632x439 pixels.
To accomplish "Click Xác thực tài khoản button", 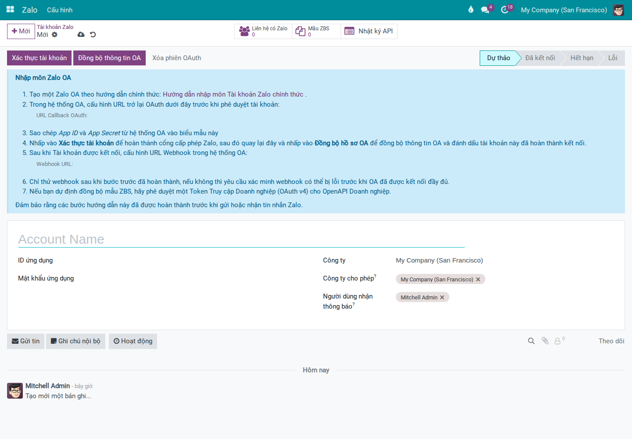I will pyautogui.click(x=39, y=58).
